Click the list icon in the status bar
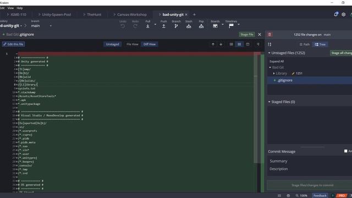The height and width of the screenshot is (198, 352). (279, 196)
